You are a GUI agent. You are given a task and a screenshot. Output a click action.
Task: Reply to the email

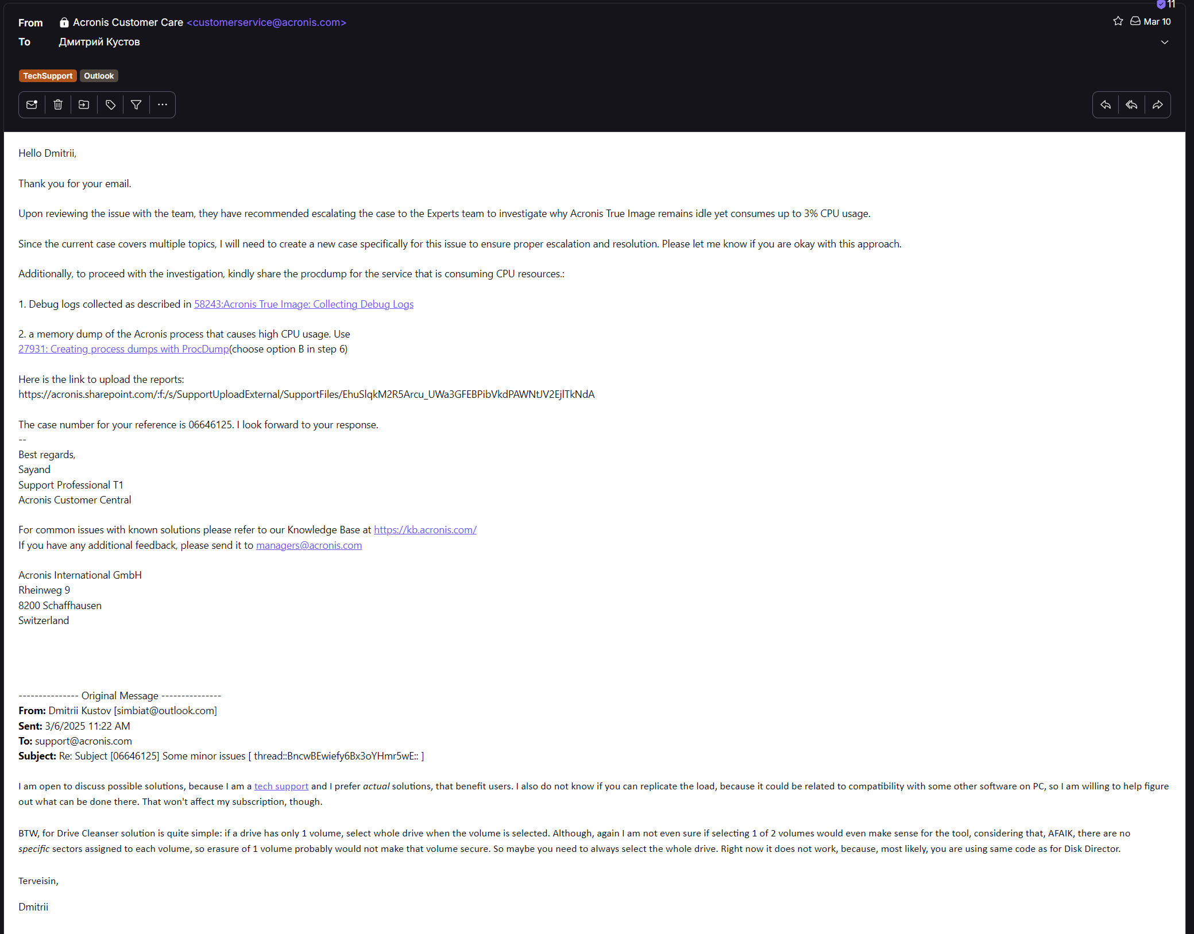[1106, 104]
